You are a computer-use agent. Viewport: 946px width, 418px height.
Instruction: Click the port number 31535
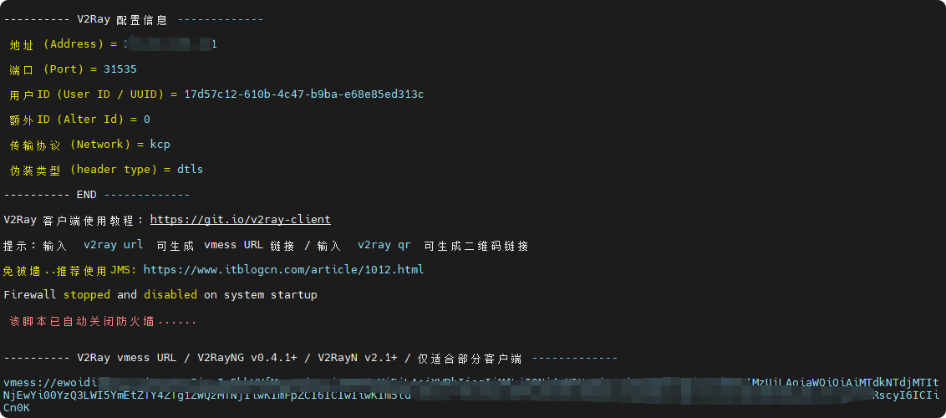(x=120, y=69)
